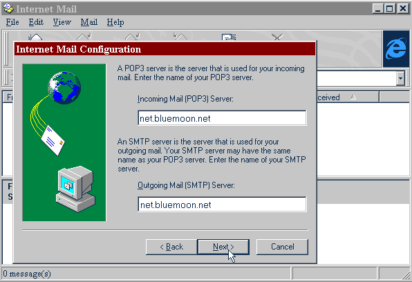Click the Internet Explorer logo

[x=396, y=49]
